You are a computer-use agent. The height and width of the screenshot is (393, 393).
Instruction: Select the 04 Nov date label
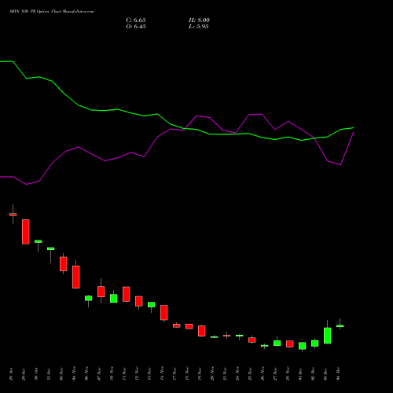coord(74,373)
